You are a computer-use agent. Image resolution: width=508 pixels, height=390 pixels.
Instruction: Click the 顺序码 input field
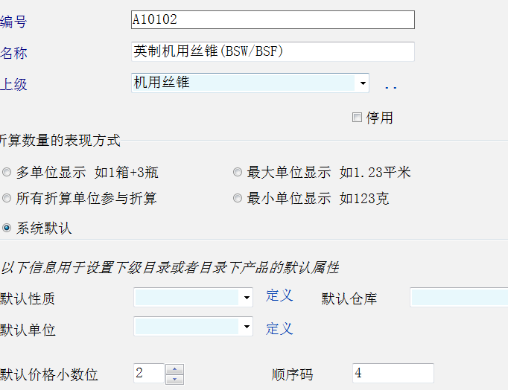(393, 373)
